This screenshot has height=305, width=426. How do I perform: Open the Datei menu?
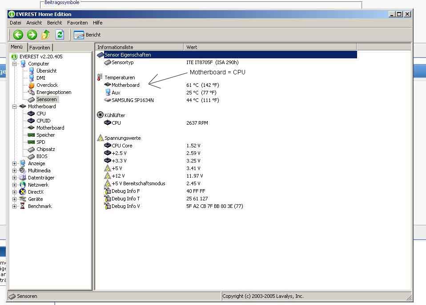[x=16, y=23]
